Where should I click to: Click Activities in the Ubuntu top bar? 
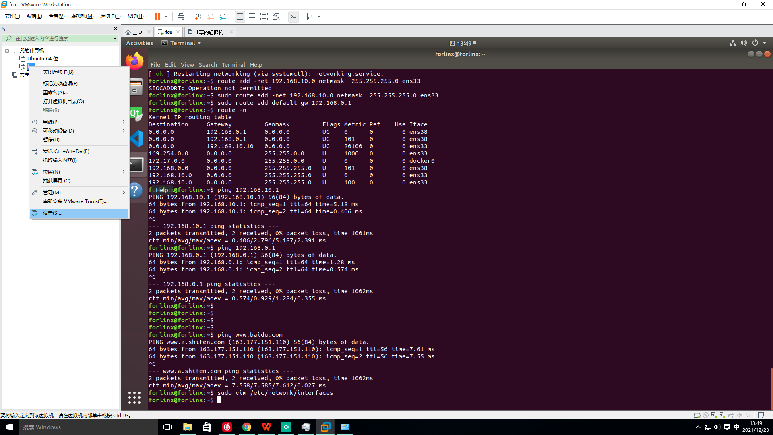[x=140, y=43]
